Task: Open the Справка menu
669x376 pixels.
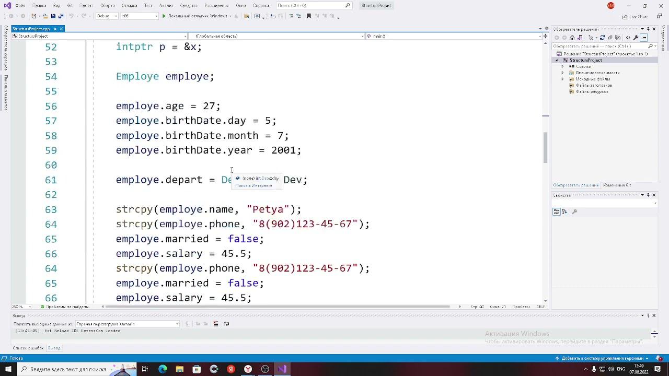Action: click(x=261, y=5)
